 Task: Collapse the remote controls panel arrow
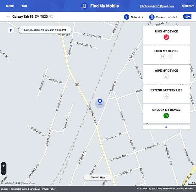pyautogui.click(x=166, y=127)
